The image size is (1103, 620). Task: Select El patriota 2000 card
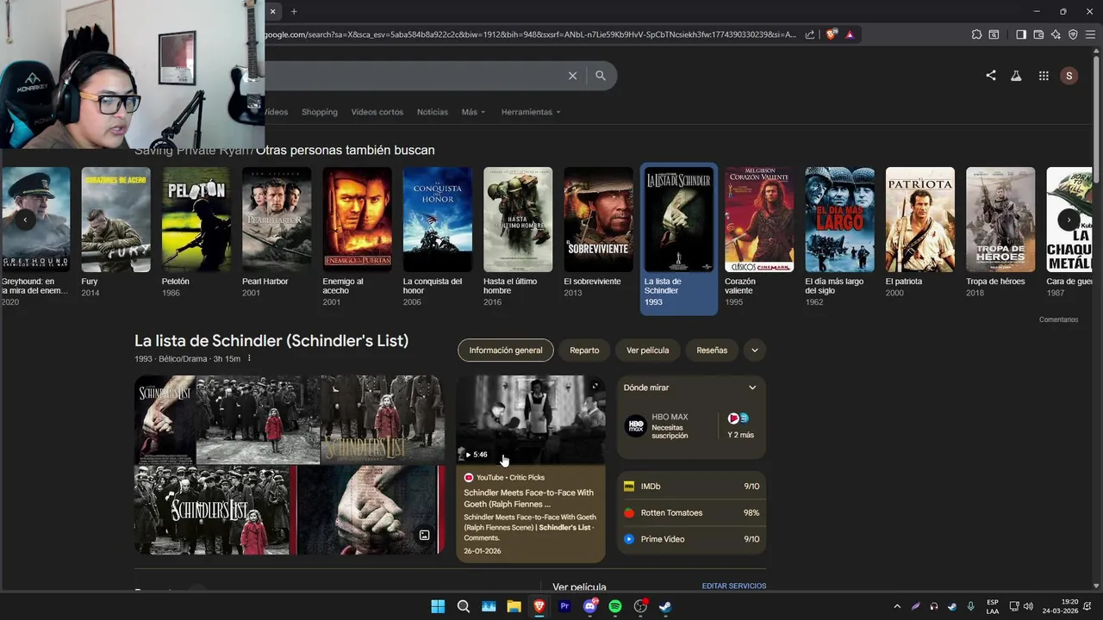920,232
